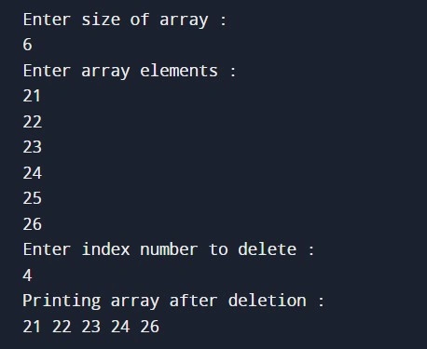Screen dimensions: 427x349
Task: Click 23 in the final output row
Action: (90, 327)
